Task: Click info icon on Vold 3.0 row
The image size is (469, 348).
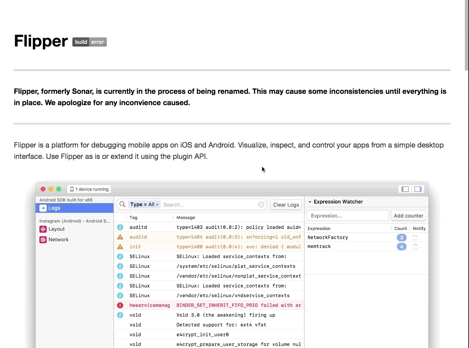Action: point(120,315)
